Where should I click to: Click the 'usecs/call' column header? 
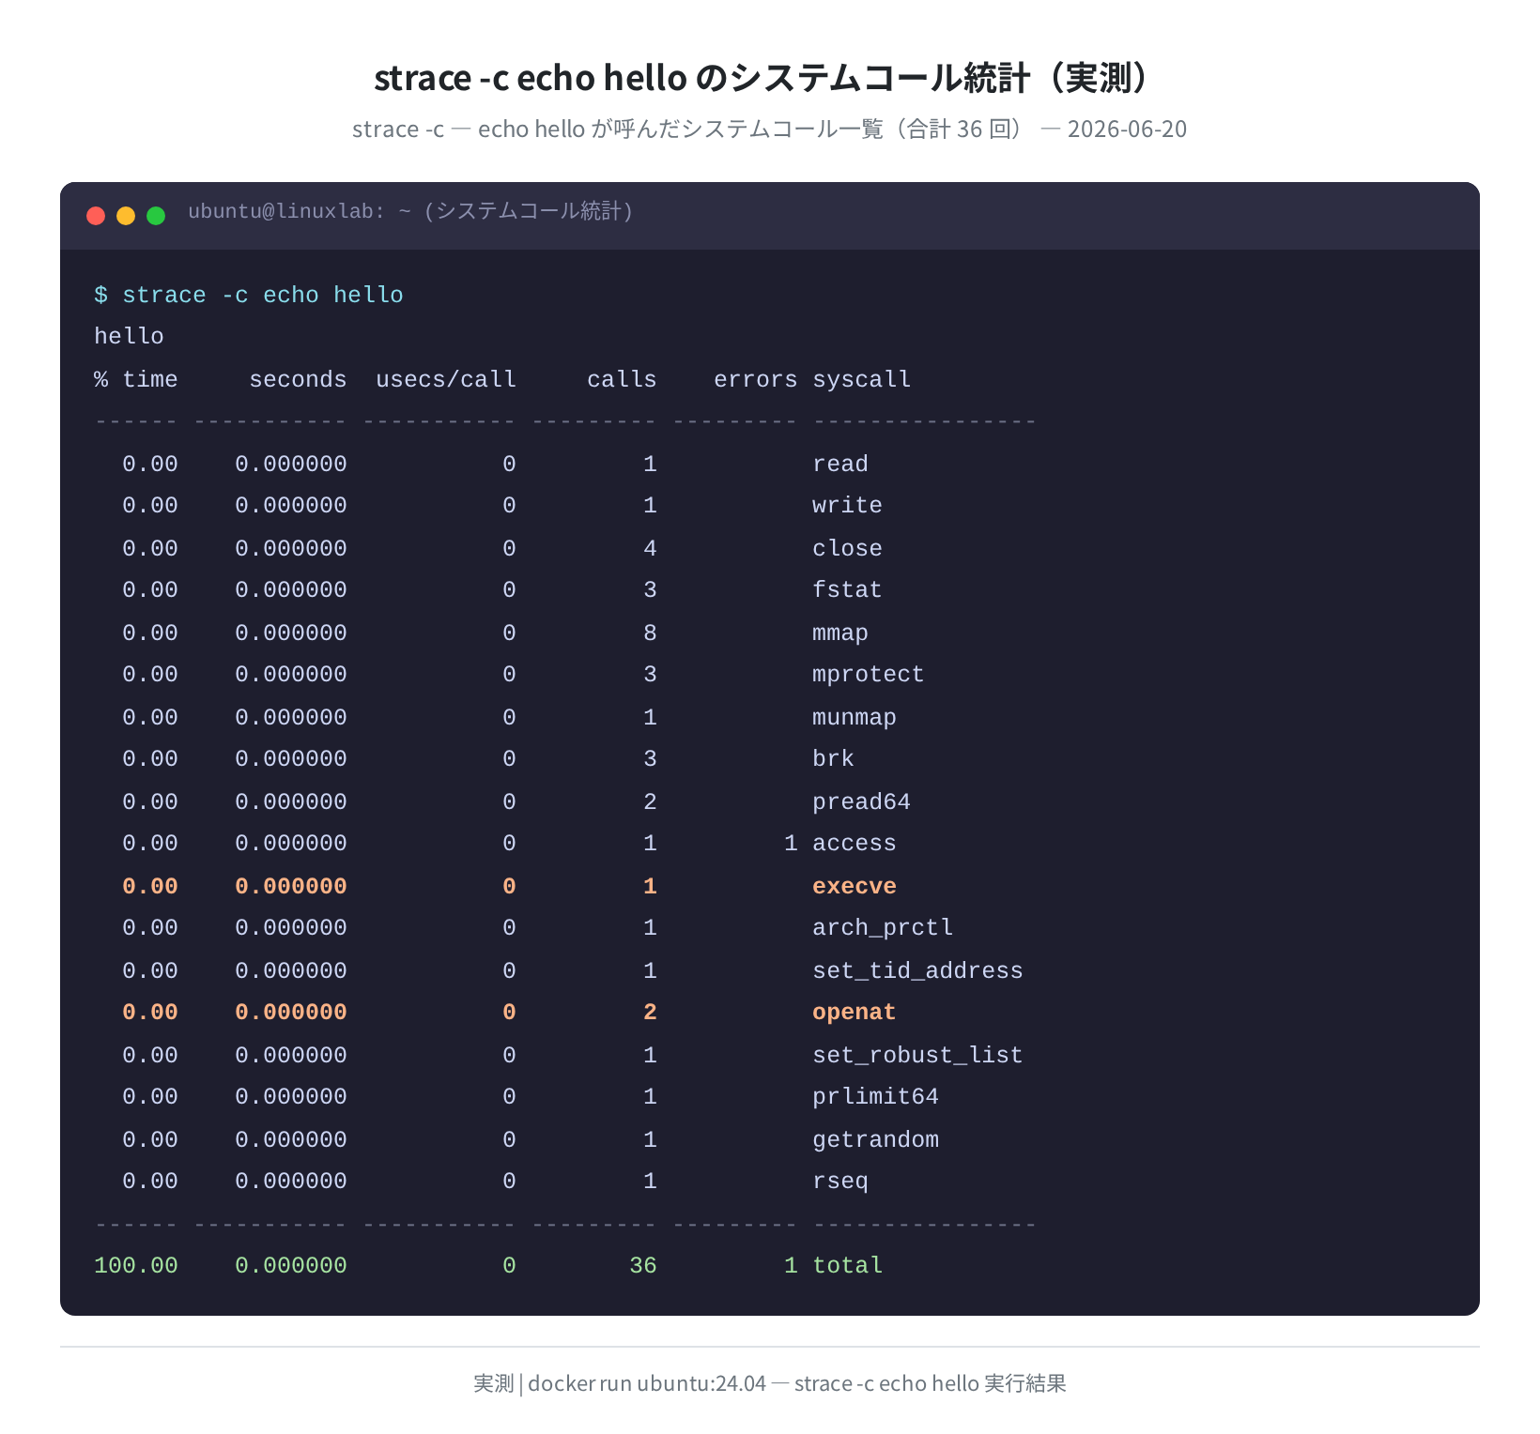coord(446,379)
